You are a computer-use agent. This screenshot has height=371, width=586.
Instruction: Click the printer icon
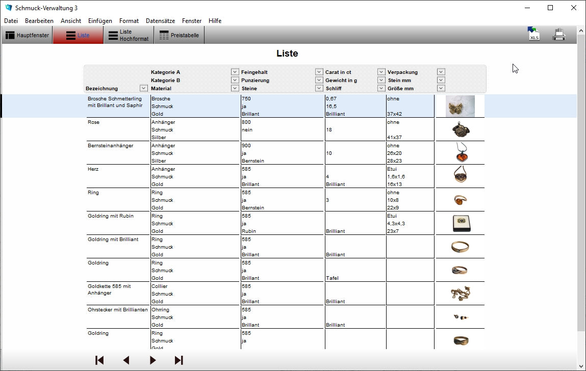pyautogui.click(x=559, y=35)
